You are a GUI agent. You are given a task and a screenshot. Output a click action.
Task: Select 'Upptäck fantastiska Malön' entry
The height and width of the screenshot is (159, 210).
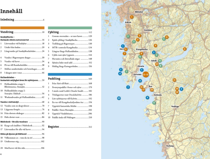pyautogui.click(x=70, y=106)
